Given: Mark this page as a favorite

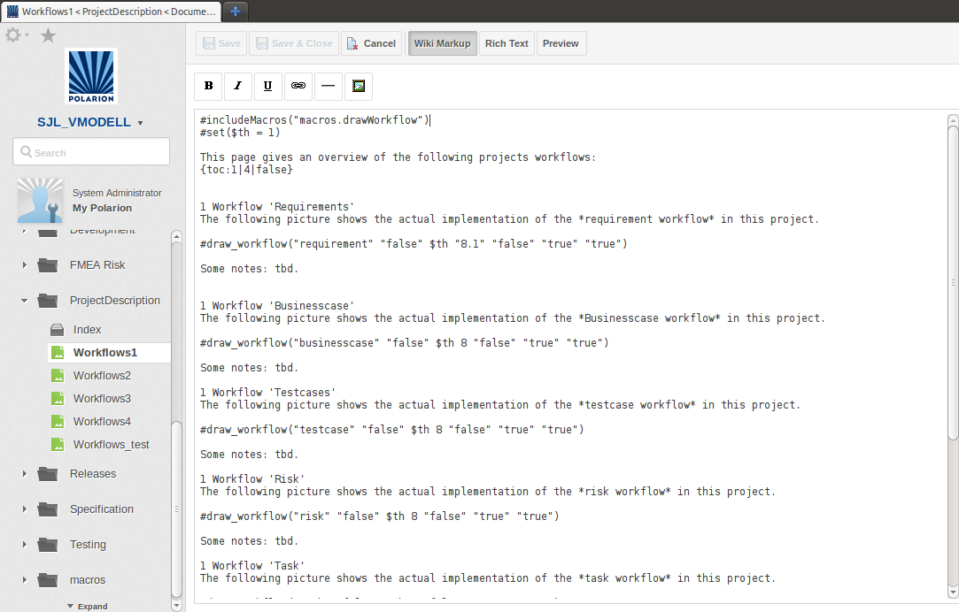Looking at the screenshot, I should [x=48, y=34].
